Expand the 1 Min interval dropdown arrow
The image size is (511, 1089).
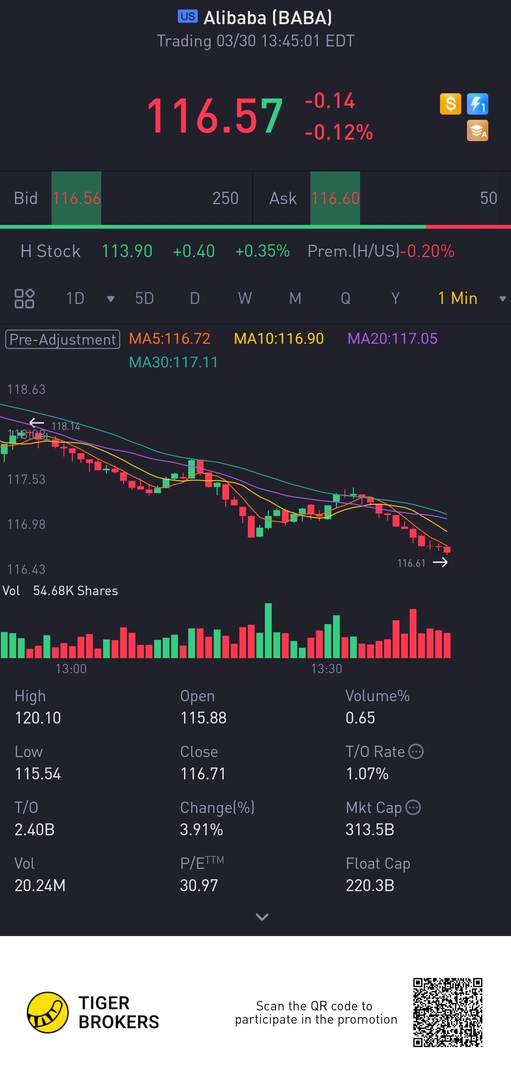point(502,299)
